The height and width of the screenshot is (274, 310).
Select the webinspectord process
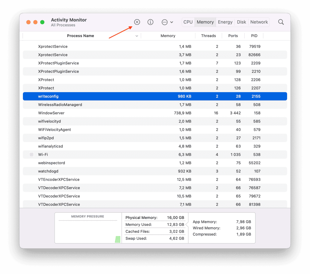[x=155, y=163]
